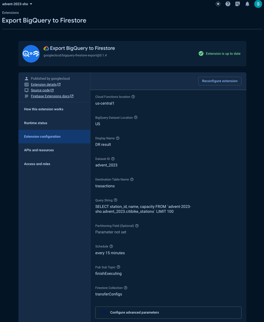This screenshot has width=264, height=322.
Task: Open the release notes feedback icon
Action: tap(237, 4)
